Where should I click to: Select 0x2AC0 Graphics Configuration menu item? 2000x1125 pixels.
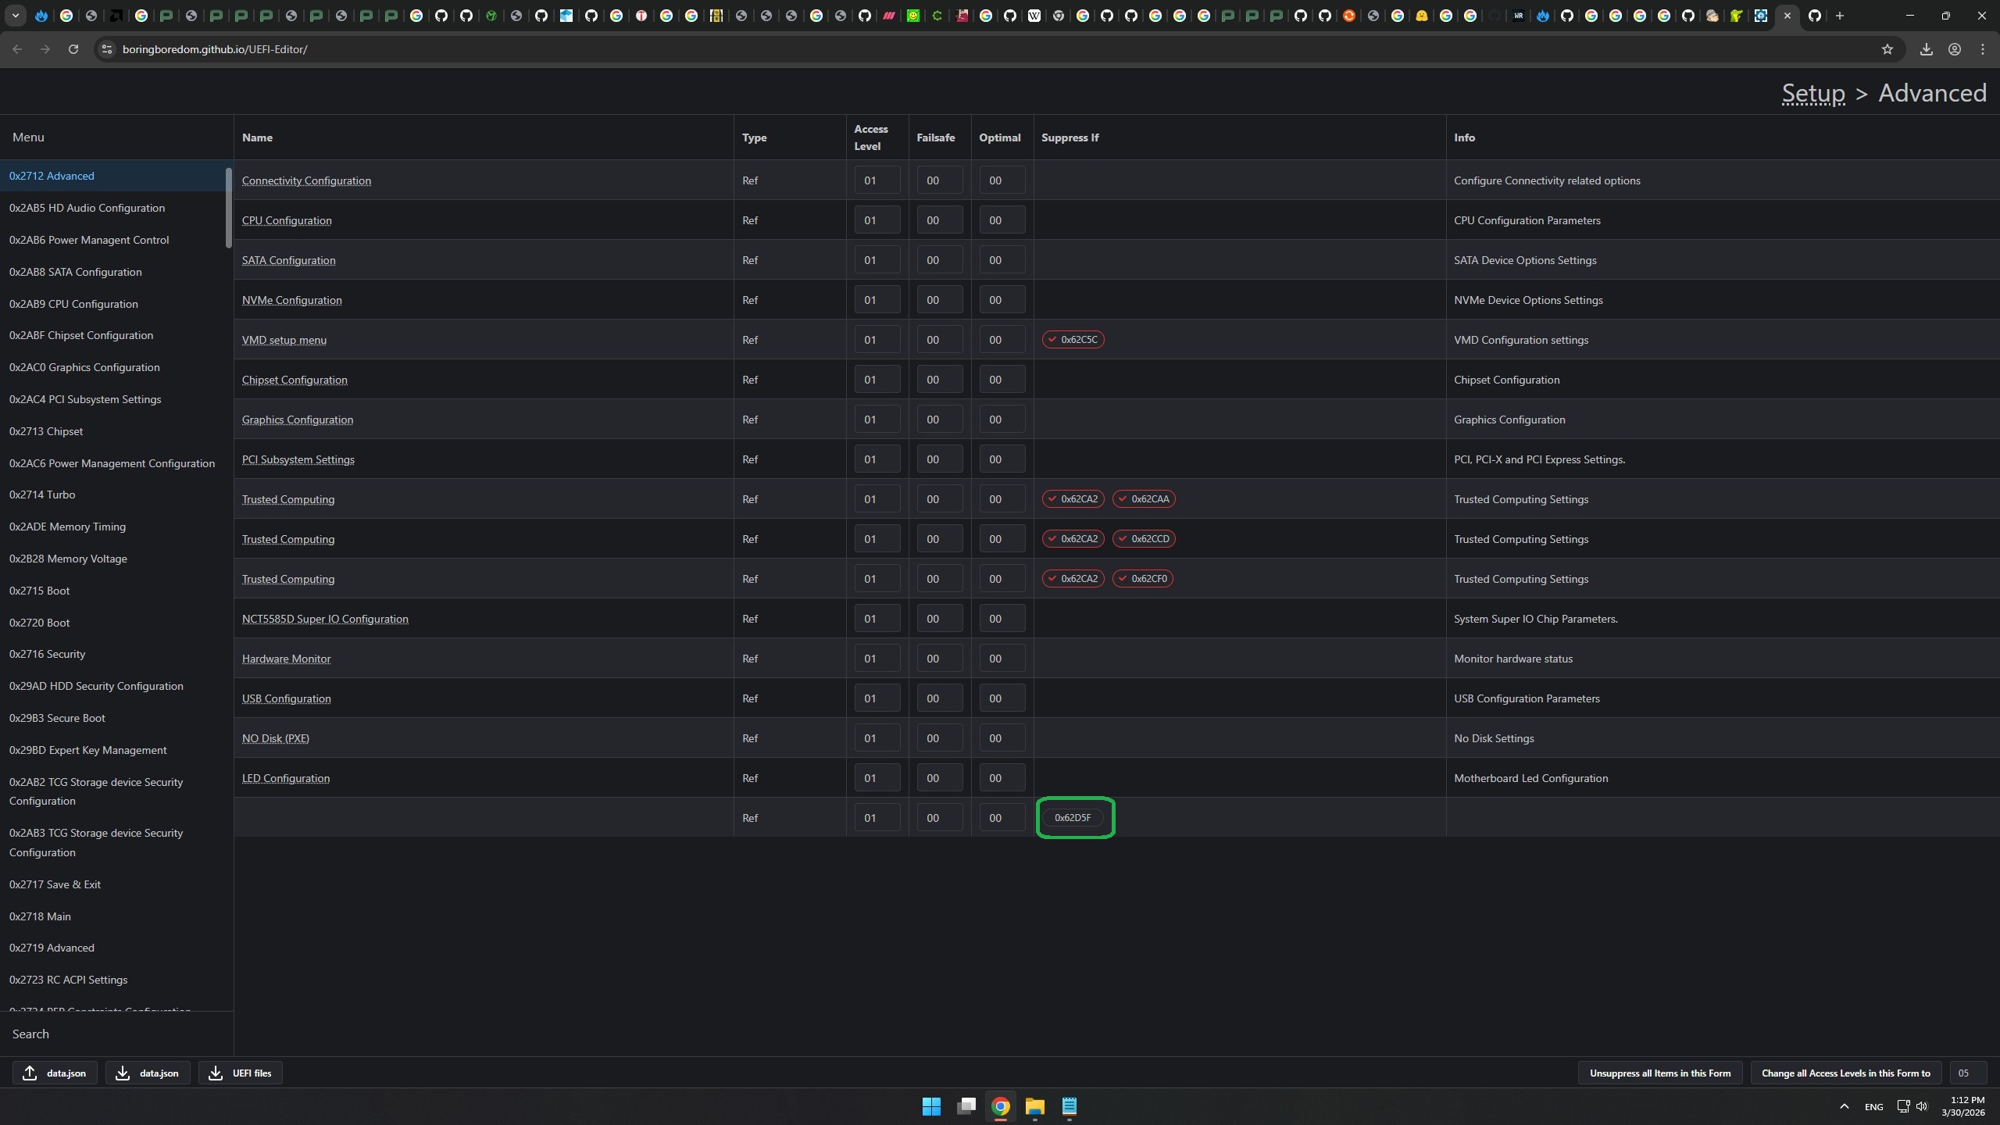[84, 367]
